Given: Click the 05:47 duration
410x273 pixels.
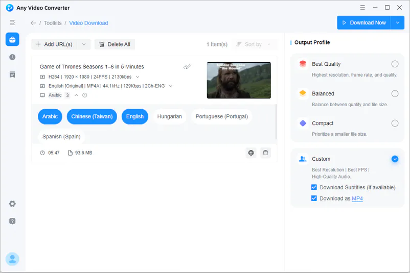Looking at the screenshot, I should [54, 153].
